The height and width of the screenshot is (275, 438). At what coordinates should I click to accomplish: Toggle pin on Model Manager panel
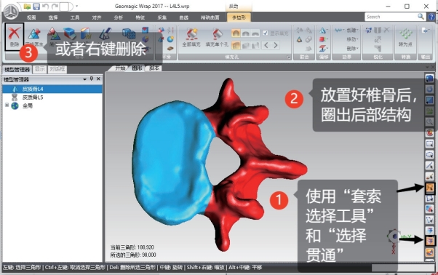pos(92,79)
